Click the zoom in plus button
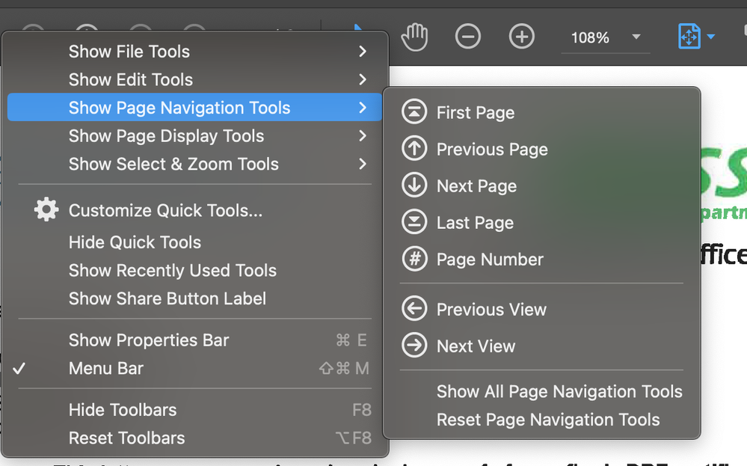 522,37
